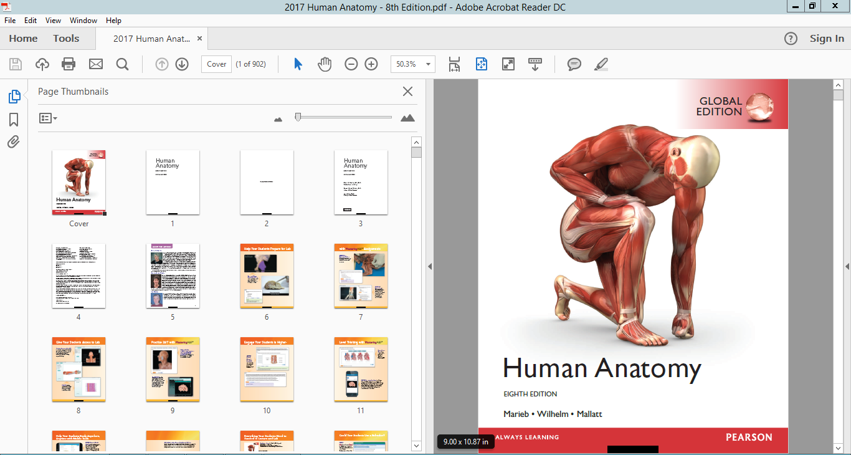Open the File menu
Image resolution: width=851 pixels, height=455 pixels.
pyautogui.click(x=10, y=21)
